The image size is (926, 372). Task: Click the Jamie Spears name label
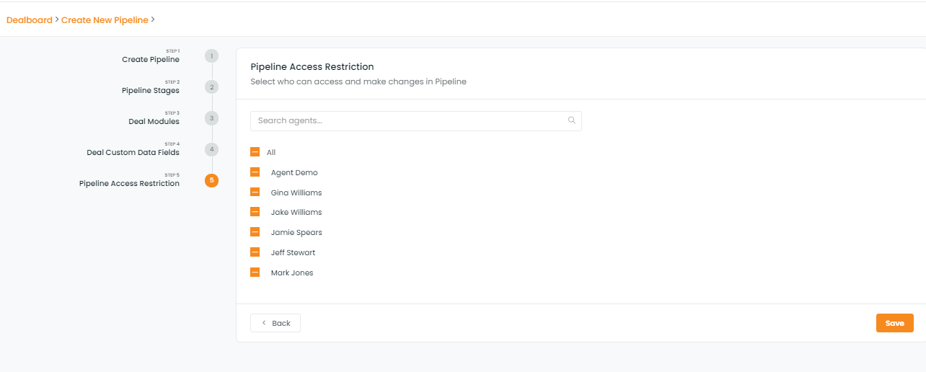[x=296, y=232]
